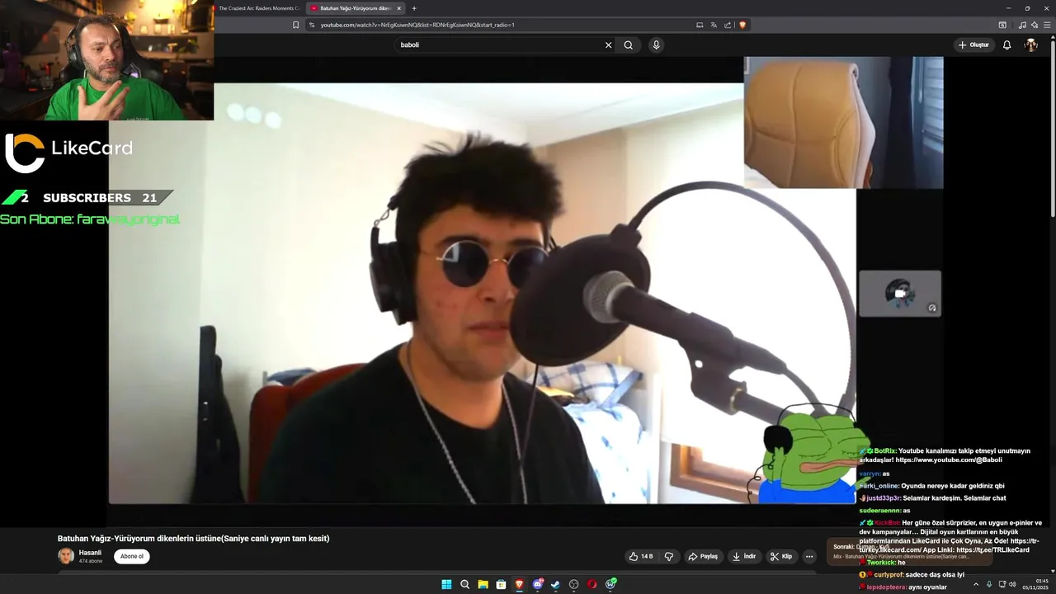Open Microsoft Store from the taskbar
The height and width of the screenshot is (594, 1056).
(x=501, y=584)
